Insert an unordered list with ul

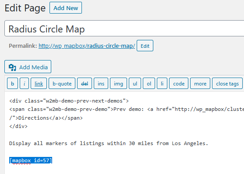coord(135,84)
